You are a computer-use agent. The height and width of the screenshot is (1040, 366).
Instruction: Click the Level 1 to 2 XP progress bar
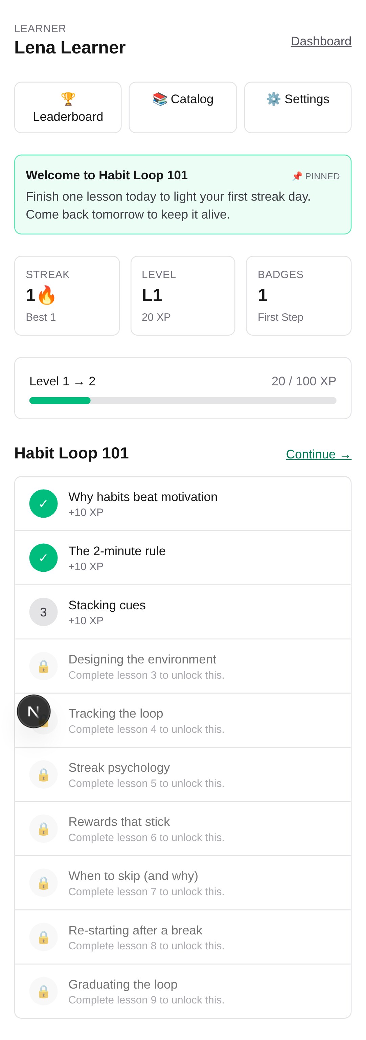[x=183, y=401]
